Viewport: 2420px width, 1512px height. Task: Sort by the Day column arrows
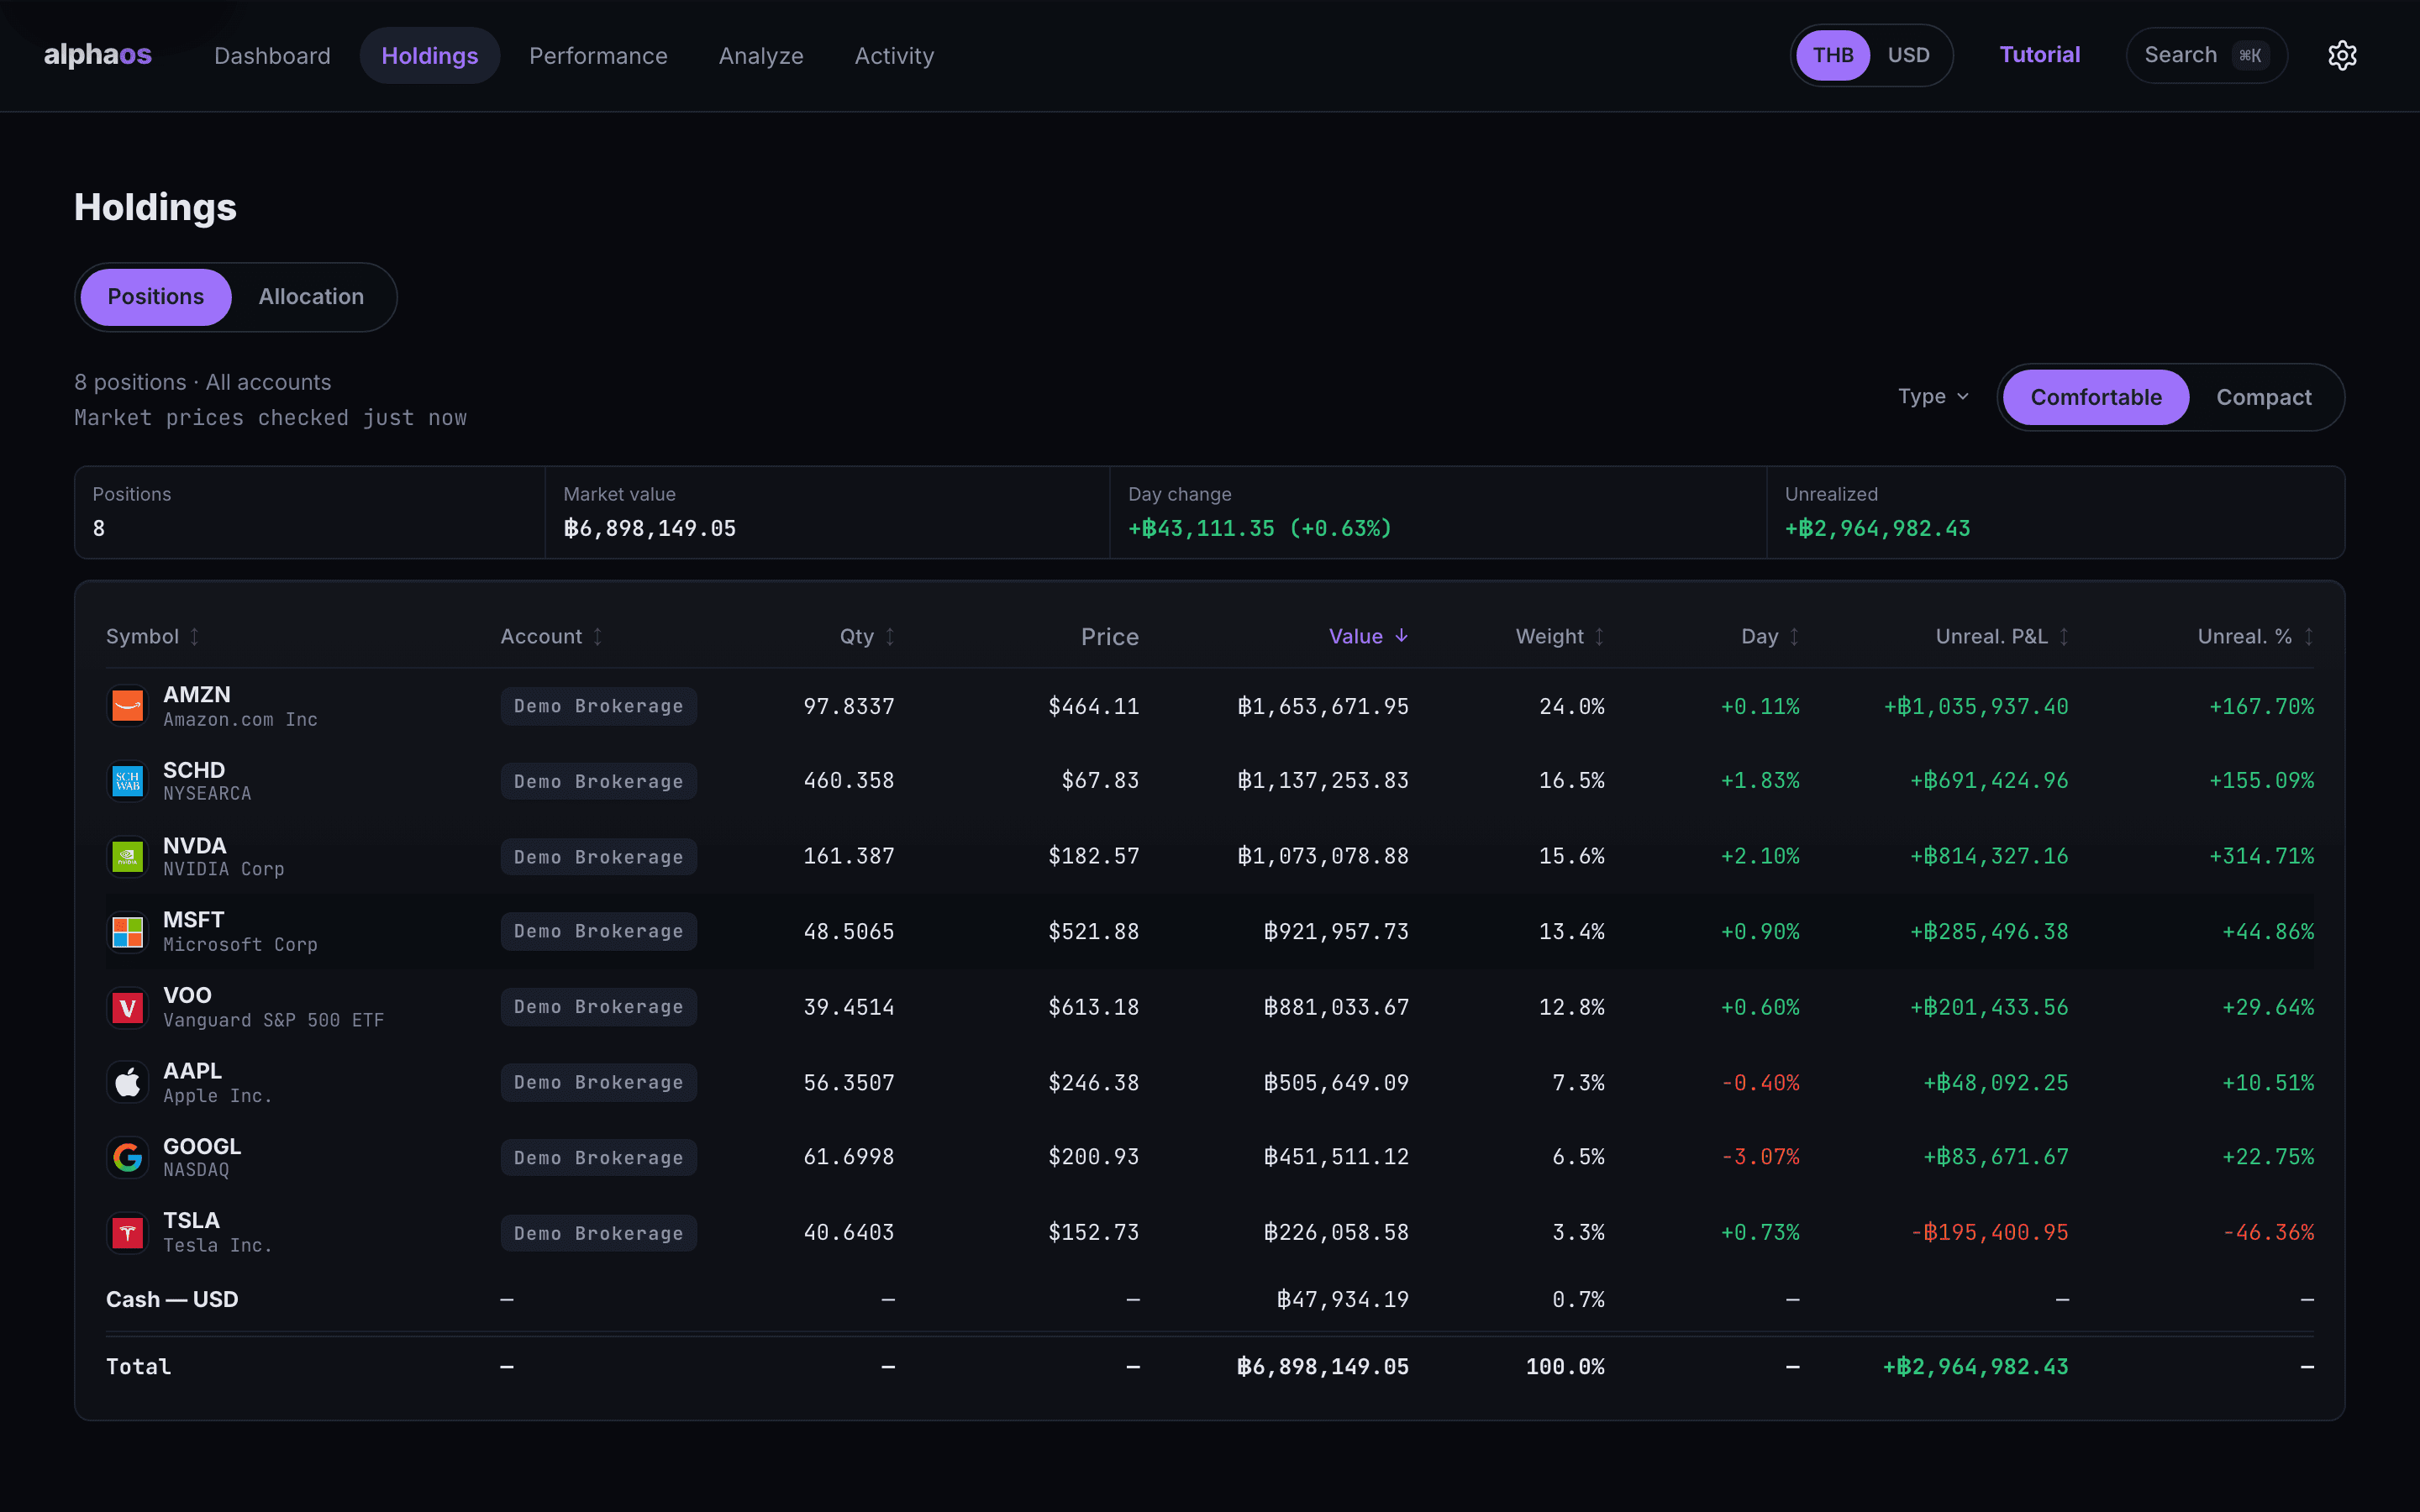[1794, 637]
